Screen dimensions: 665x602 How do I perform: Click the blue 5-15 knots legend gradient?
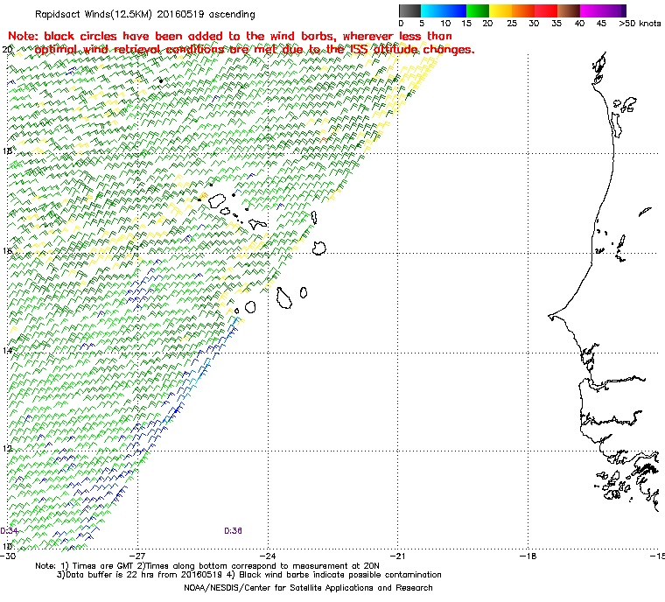click(x=444, y=10)
